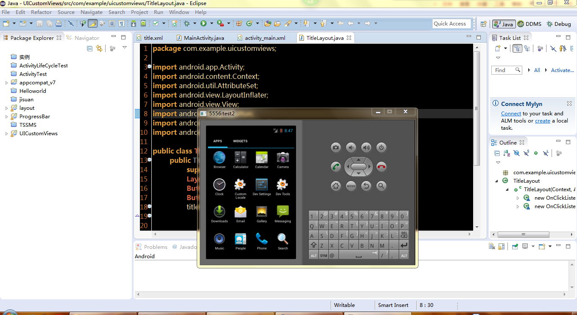
Task: Toggle Hide Static Members in Outline
Action: tap(526, 153)
